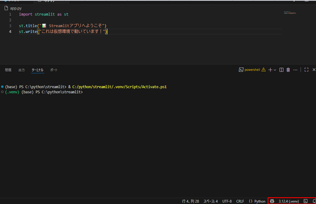Click the app.py breadcrumb file icon
Viewport: 316px width, 204px height.
pyautogui.click(x=6, y=8)
